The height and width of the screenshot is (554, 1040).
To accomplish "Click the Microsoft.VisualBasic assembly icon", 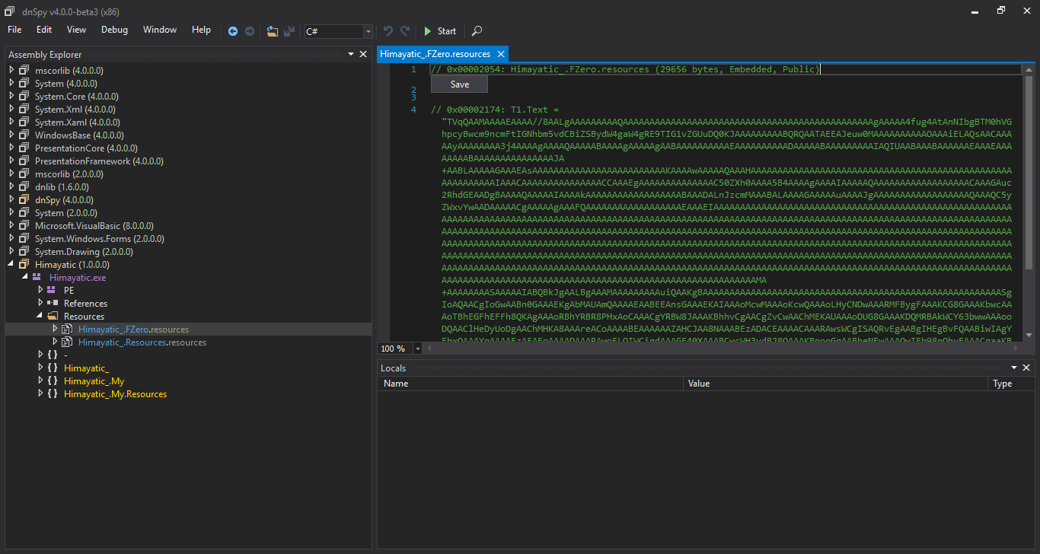I will click(x=24, y=226).
